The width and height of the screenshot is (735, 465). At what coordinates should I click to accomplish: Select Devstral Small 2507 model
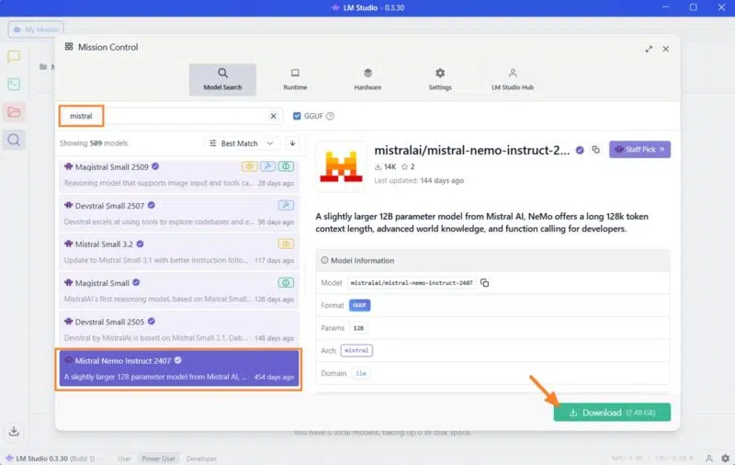coord(178,213)
